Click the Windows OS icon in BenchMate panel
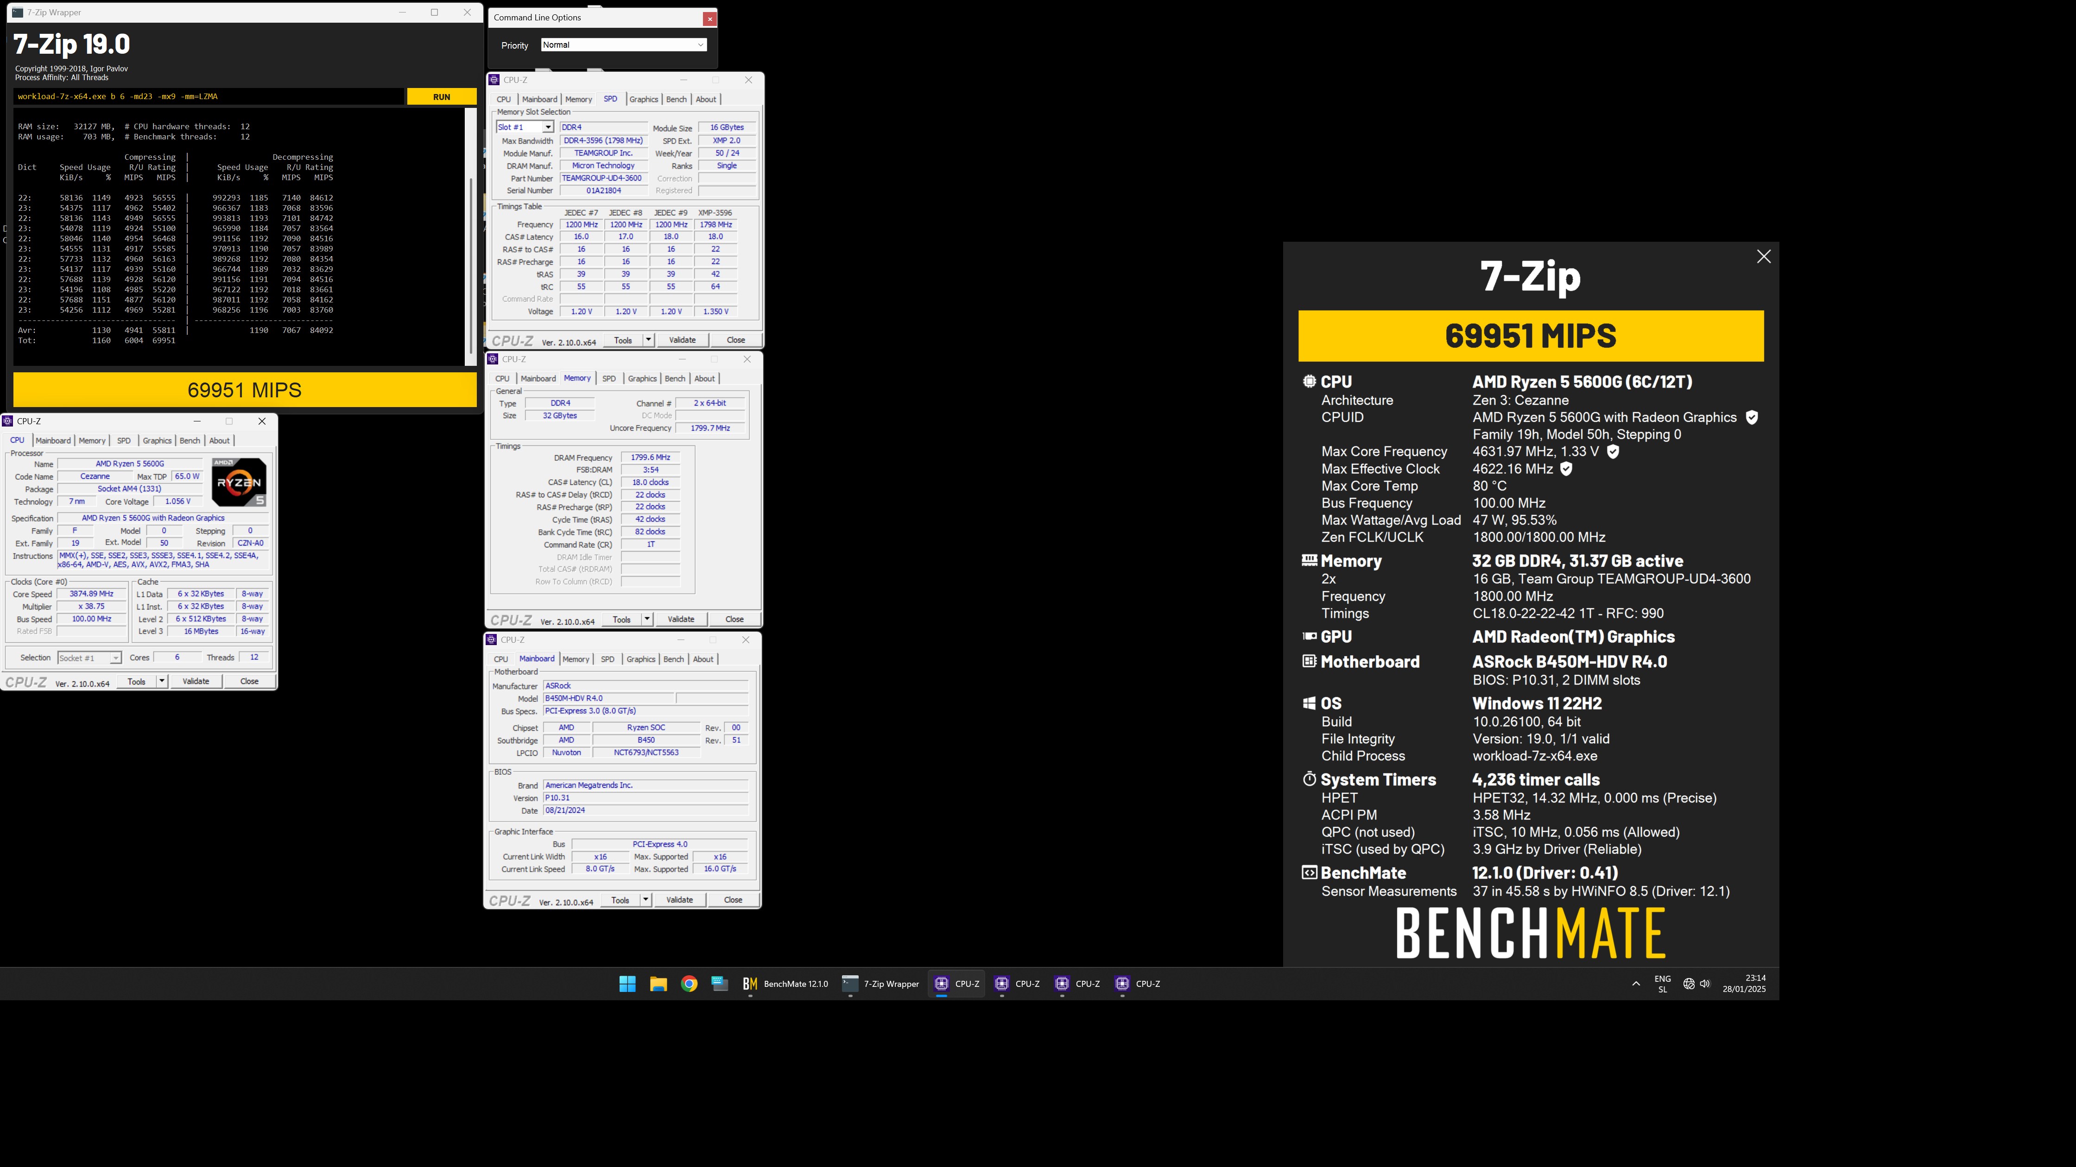 tap(1309, 703)
